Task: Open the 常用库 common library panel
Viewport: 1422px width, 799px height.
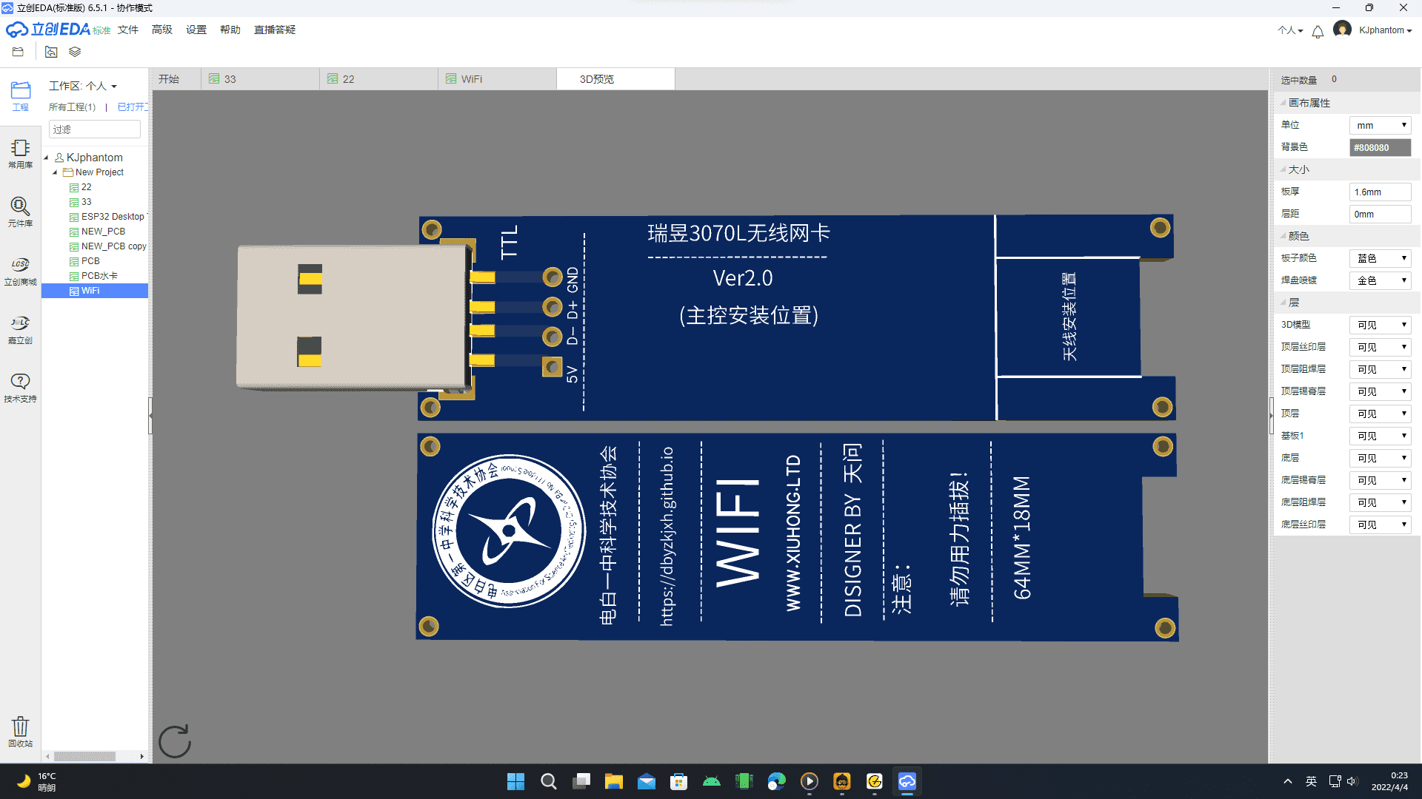Action: point(21,154)
